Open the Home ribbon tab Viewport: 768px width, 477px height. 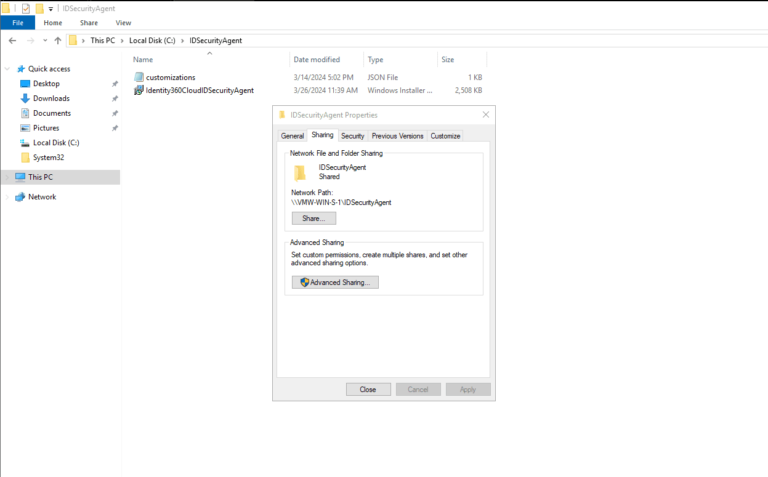pos(53,23)
